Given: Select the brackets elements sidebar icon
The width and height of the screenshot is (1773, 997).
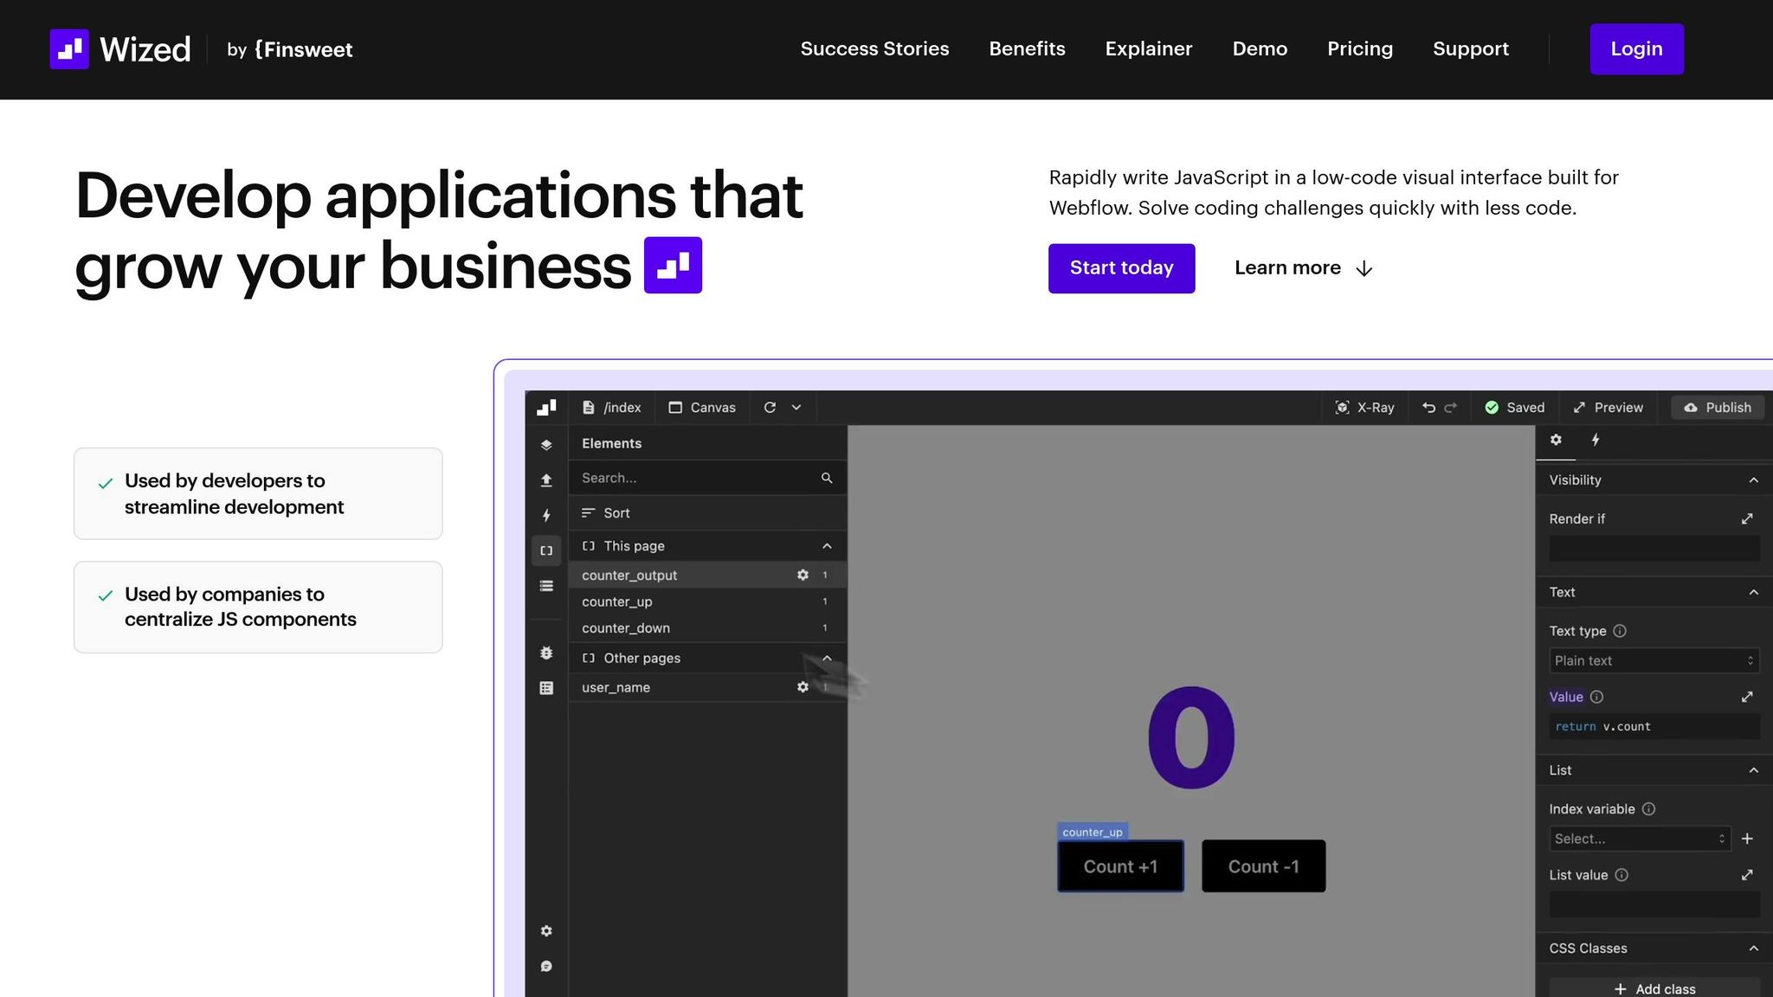Looking at the screenshot, I should [x=546, y=550].
